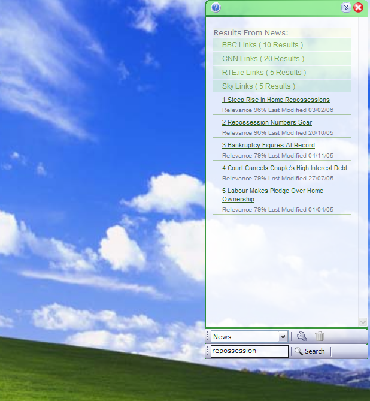
Task: Select text Relevance 79% Last Modified 27/07/05
Action: point(278,179)
